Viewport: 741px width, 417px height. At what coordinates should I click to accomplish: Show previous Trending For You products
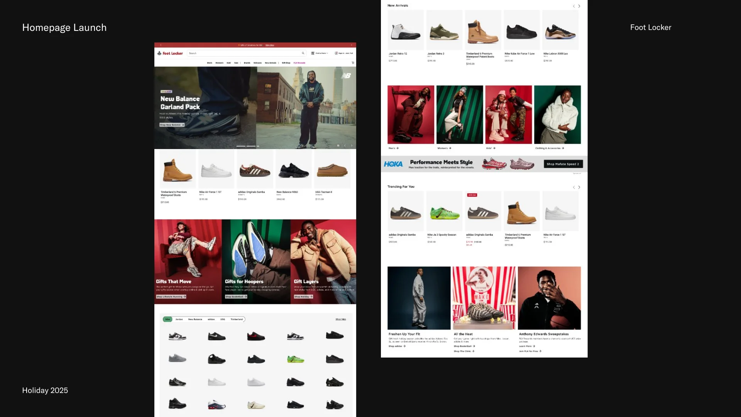click(574, 187)
